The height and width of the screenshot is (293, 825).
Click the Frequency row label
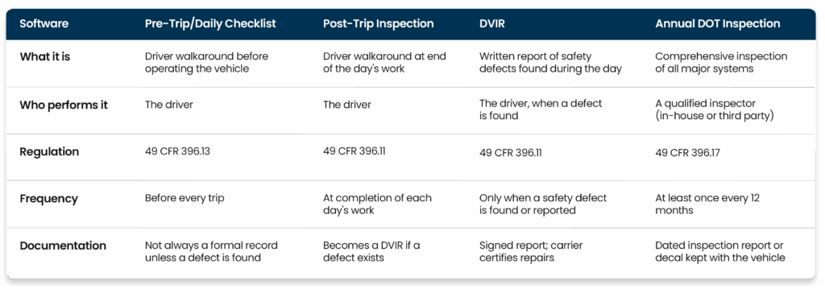[49, 199]
